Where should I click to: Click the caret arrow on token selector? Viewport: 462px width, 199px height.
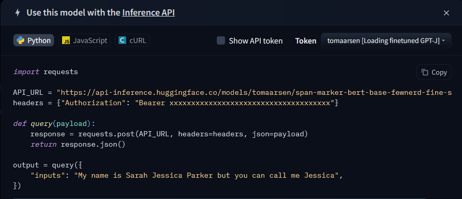(x=443, y=41)
